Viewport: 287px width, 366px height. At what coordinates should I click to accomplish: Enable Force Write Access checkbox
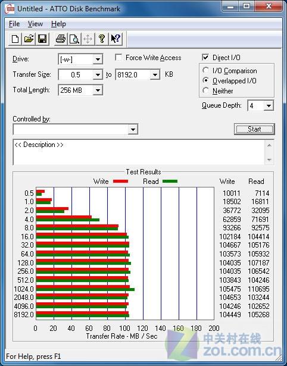[x=118, y=57]
